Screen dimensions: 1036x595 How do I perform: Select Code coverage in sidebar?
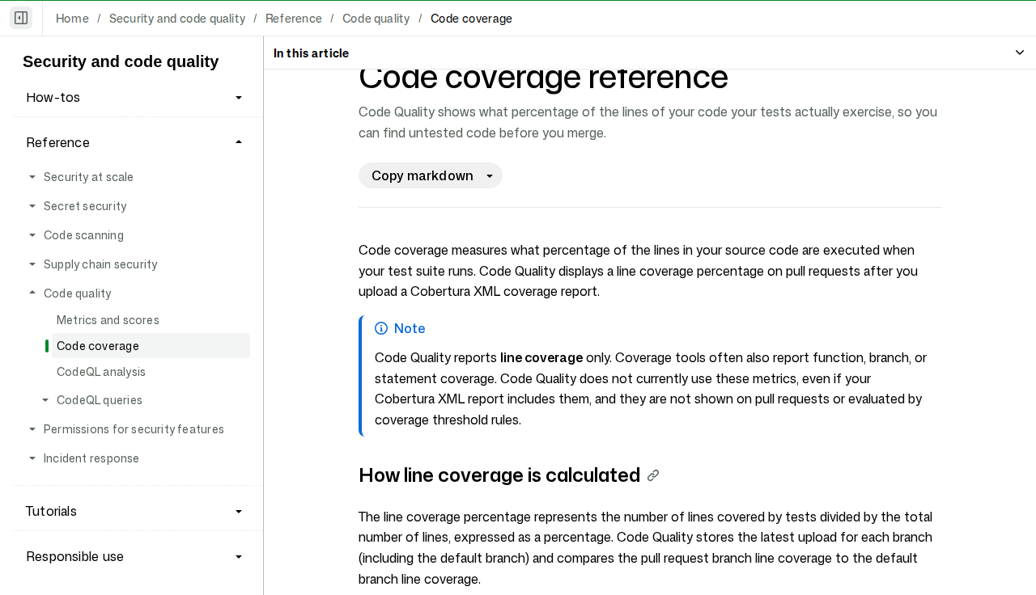coord(151,346)
